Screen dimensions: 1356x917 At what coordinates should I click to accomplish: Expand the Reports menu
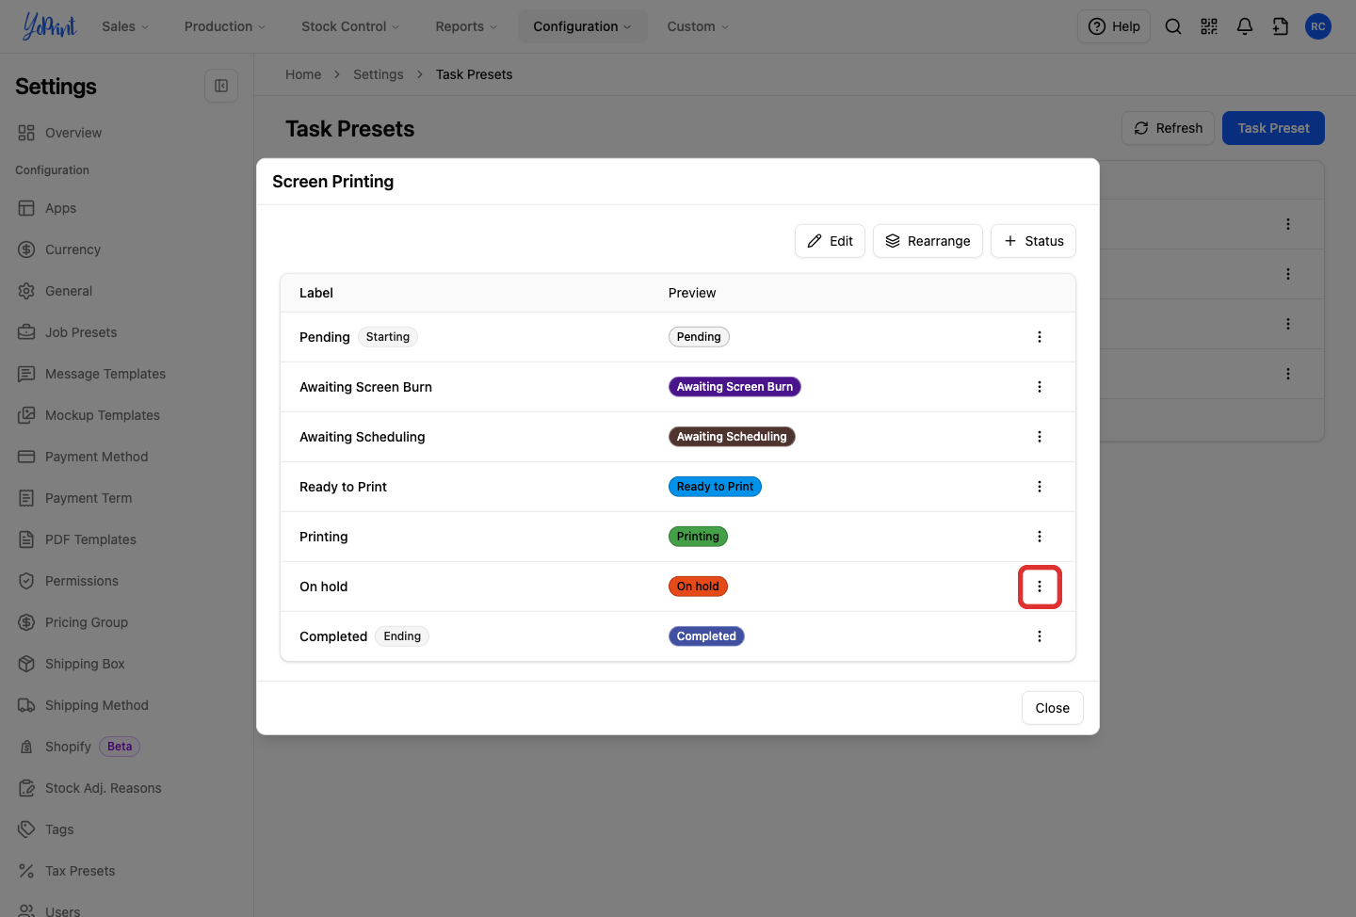[x=466, y=26]
